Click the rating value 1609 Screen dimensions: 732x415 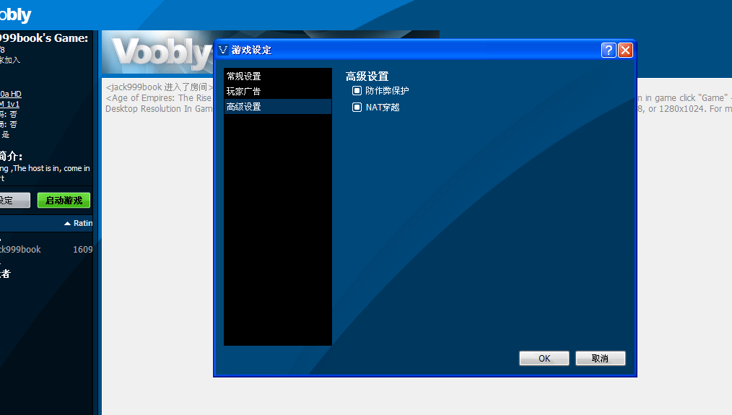point(82,249)
